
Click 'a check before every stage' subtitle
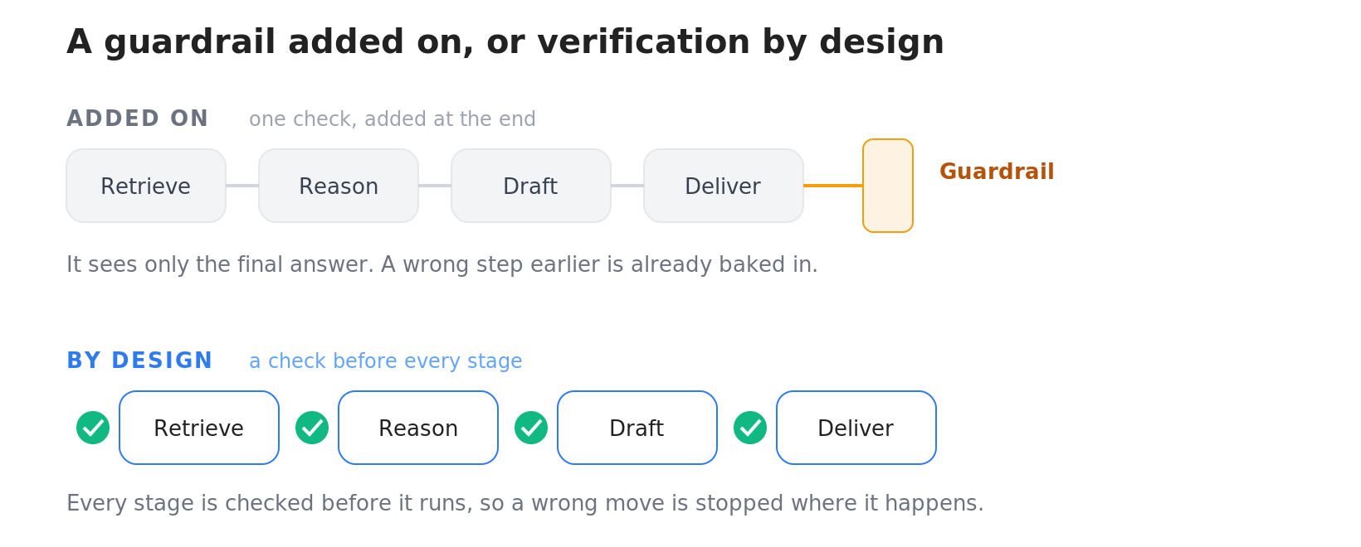(386, 361)
